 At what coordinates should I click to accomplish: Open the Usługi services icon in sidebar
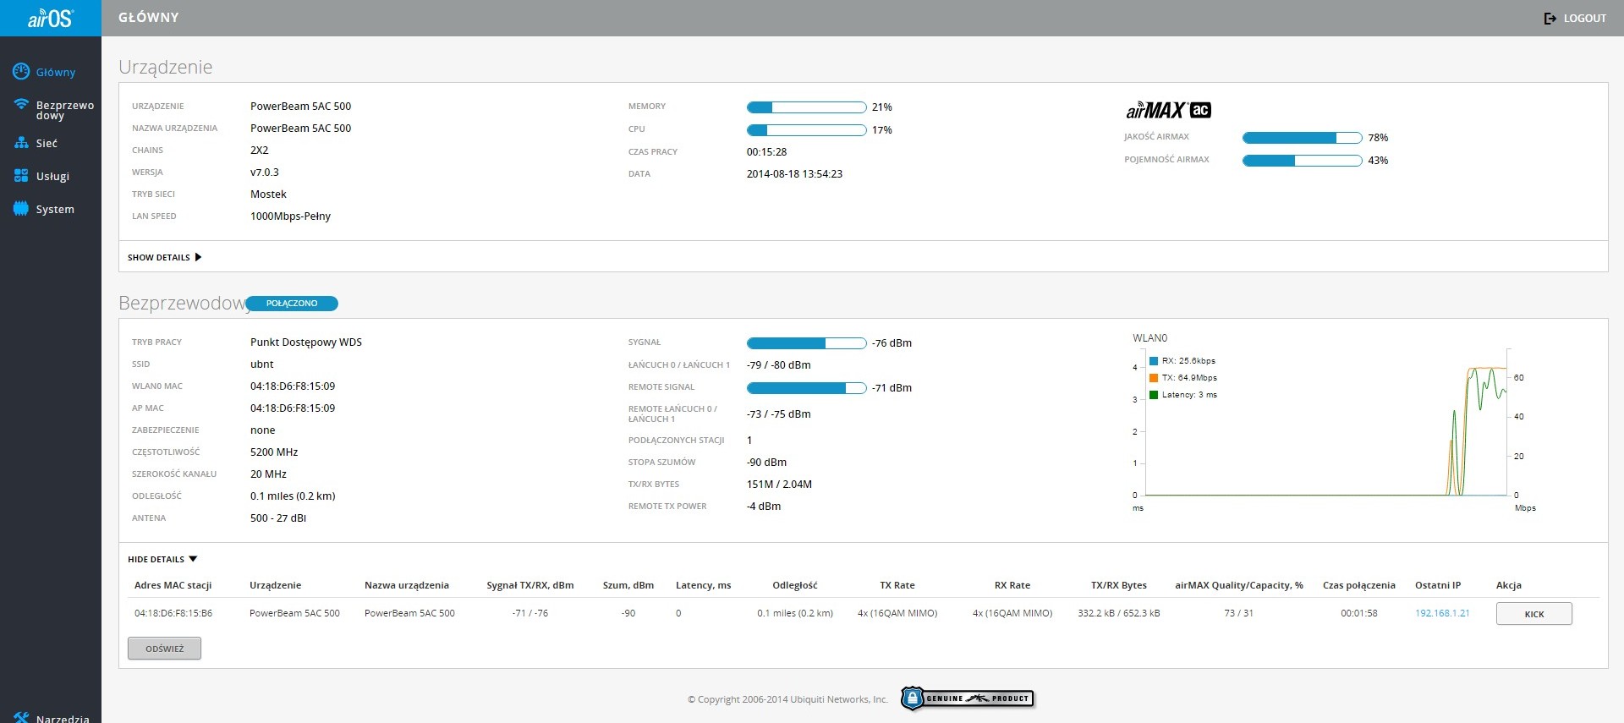pos(21,176)
